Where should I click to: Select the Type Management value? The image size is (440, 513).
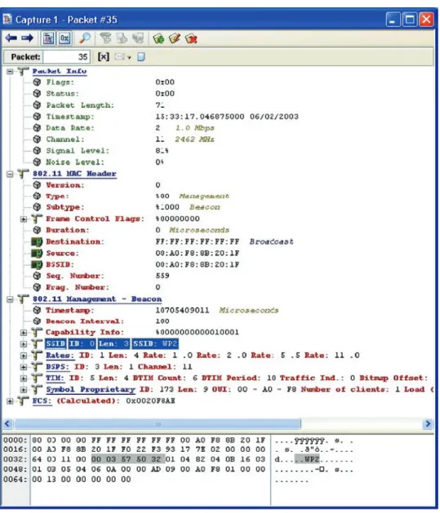click(x=193, y=197)
